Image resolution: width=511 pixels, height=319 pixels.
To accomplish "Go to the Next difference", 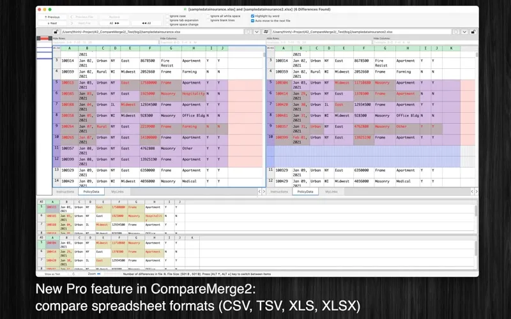I will 52,23.
